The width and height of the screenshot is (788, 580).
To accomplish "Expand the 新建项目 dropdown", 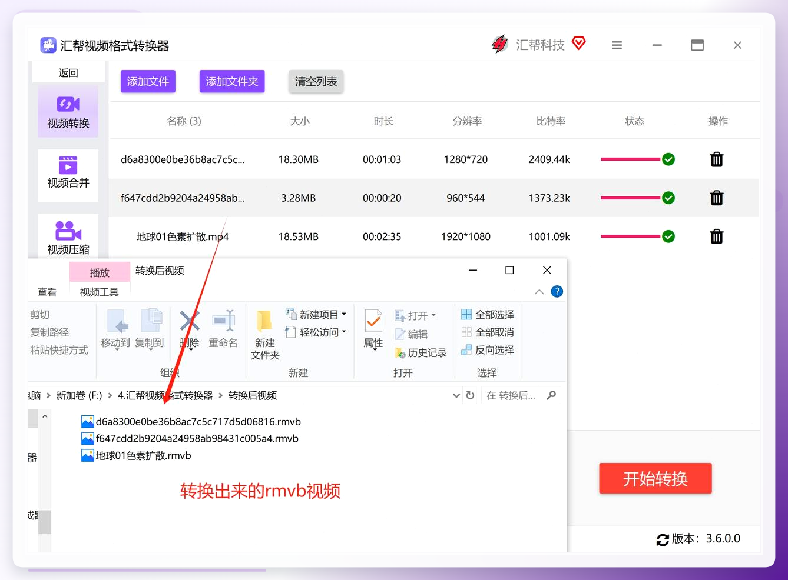I will point(344,314).
